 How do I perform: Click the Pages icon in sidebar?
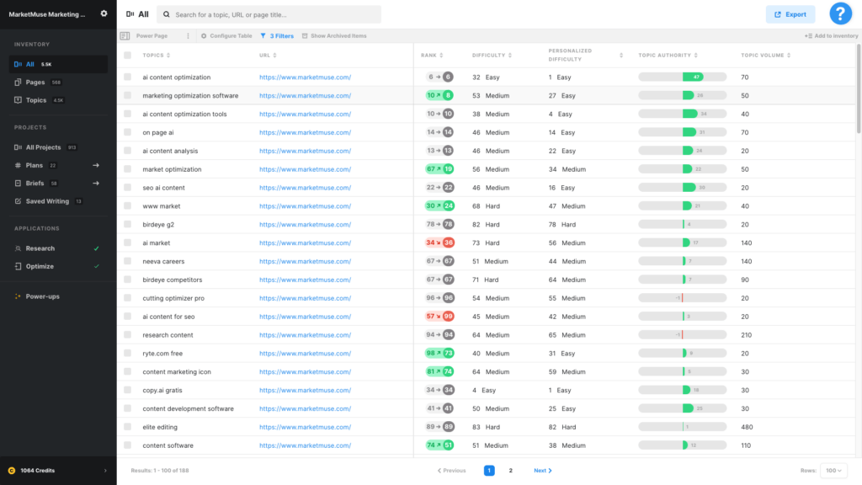[x=18, y=82]
